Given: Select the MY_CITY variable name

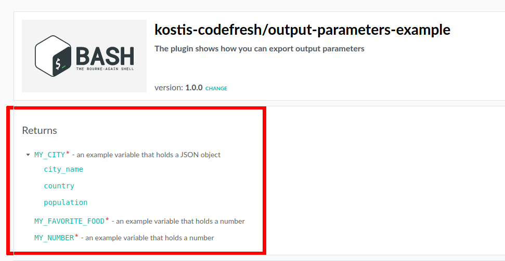Looking at the screenshot, I should (x=49, y=155).
